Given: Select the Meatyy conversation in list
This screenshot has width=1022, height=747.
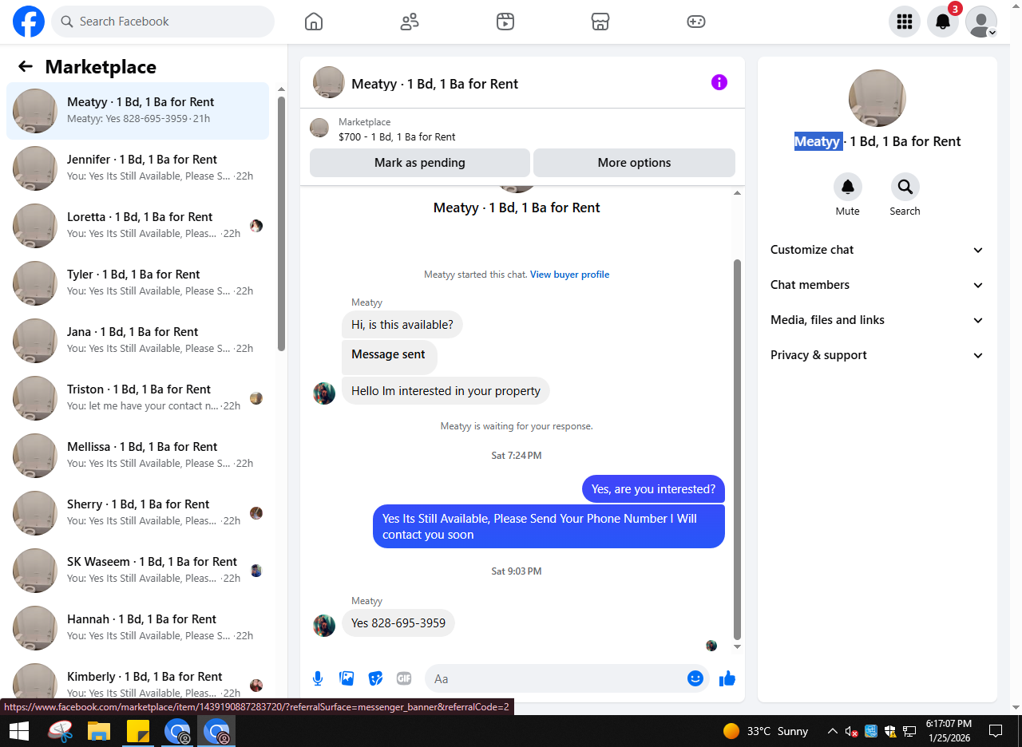Looking at the screenshot, I should [x=137, y=111].
